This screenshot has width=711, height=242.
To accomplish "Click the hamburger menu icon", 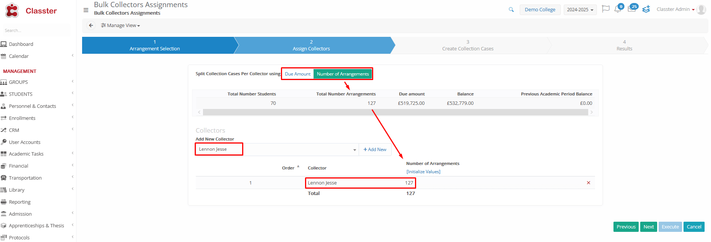I will (x=86, y=10).
